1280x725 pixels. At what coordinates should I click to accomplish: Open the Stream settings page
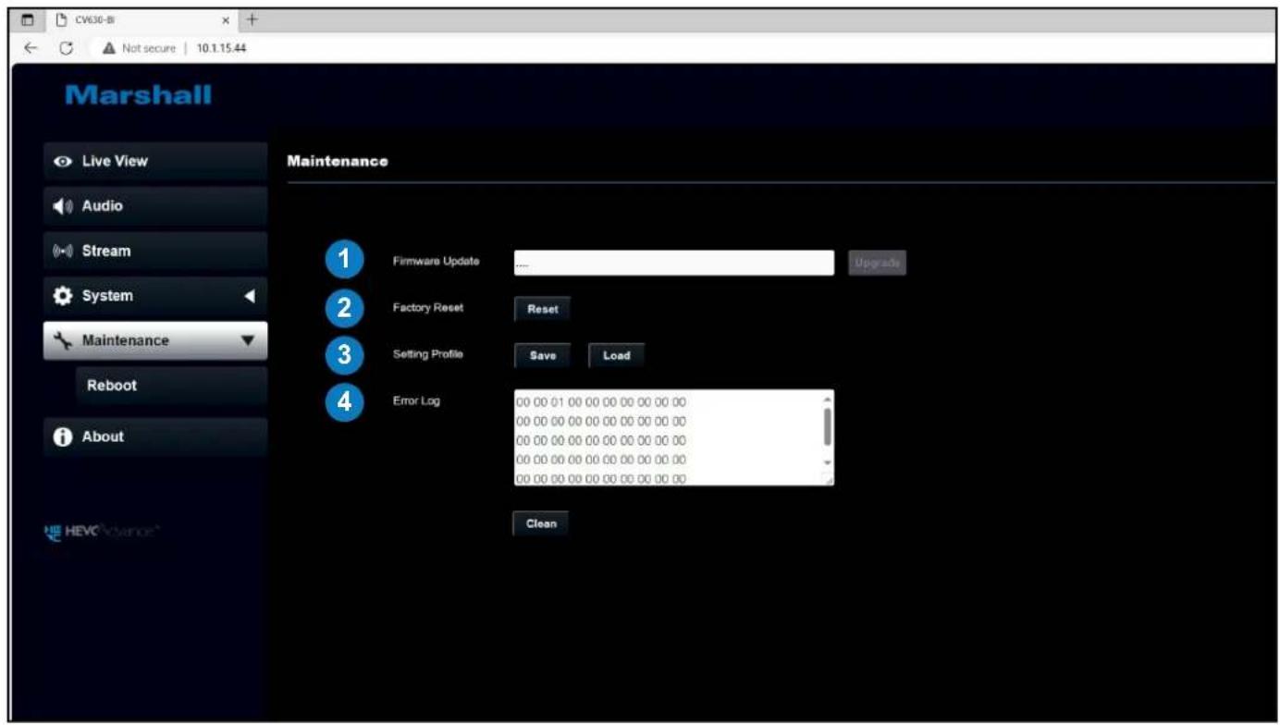155,251
